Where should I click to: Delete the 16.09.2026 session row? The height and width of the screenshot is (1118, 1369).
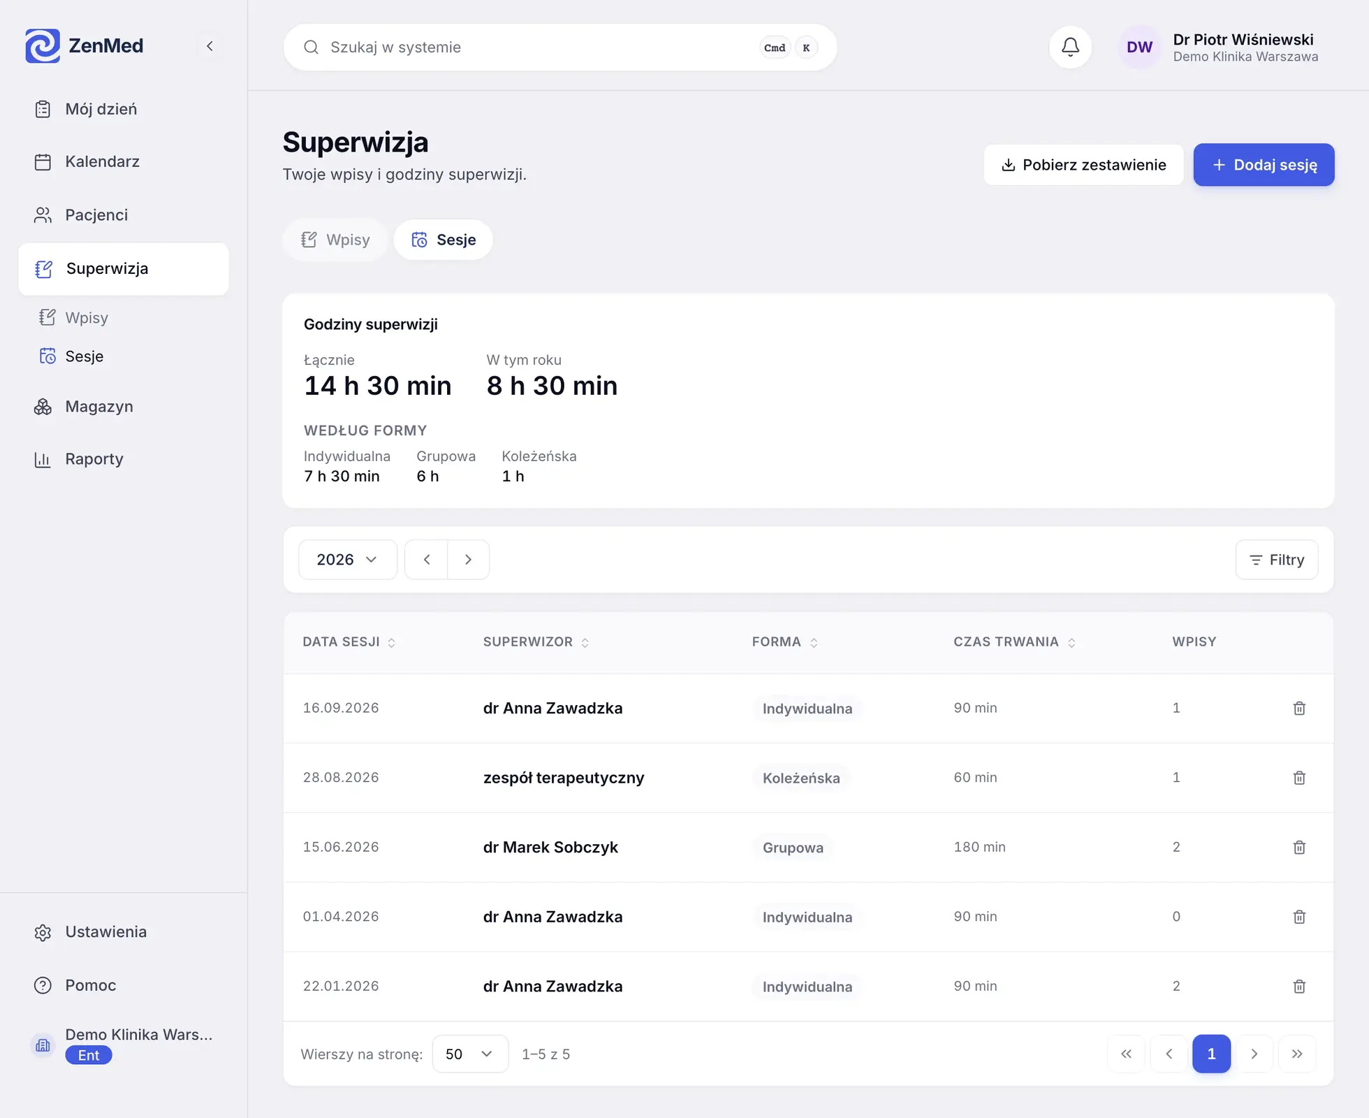point(1298,708)
